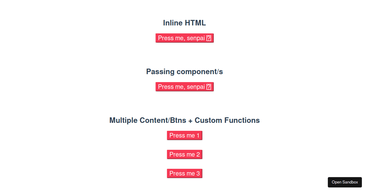Click the 'Press me 1' button

[x=184, y=135]
